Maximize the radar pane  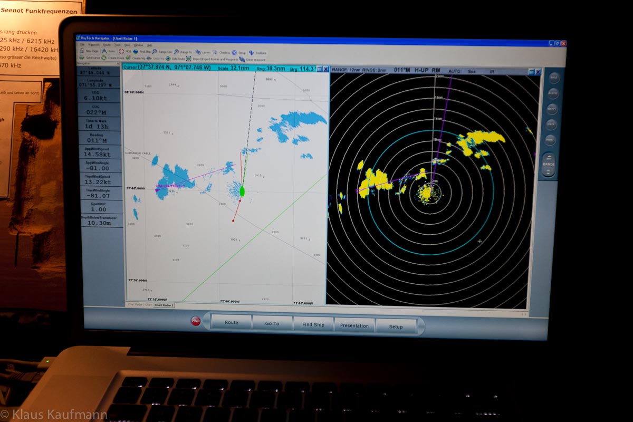pos(531,72)
